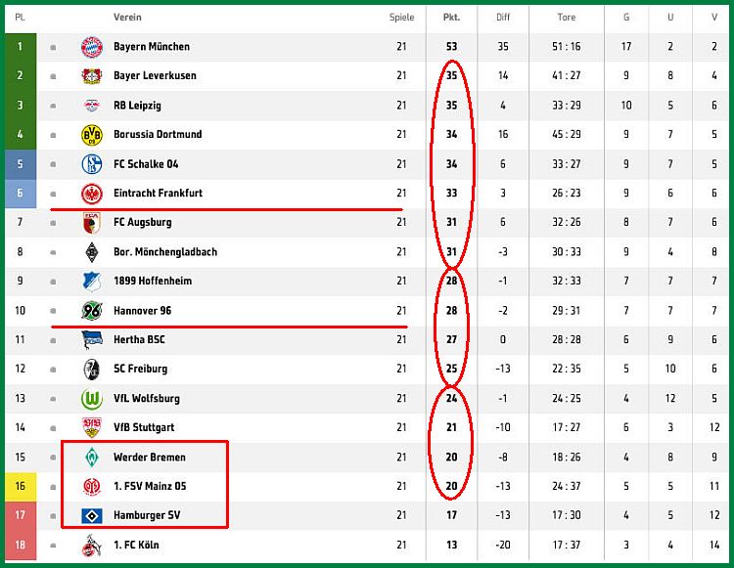The image size is (734, 568).
Task: Click the Diff column header
Action: pyautogui.click(x=503, y=18)
